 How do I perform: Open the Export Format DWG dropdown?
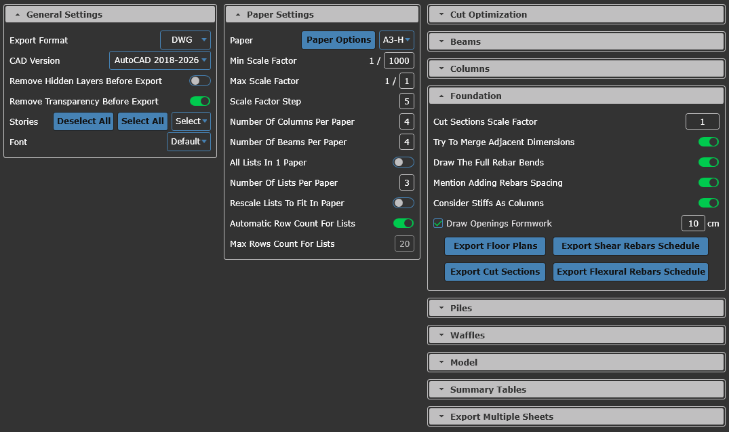pos(185,40)
